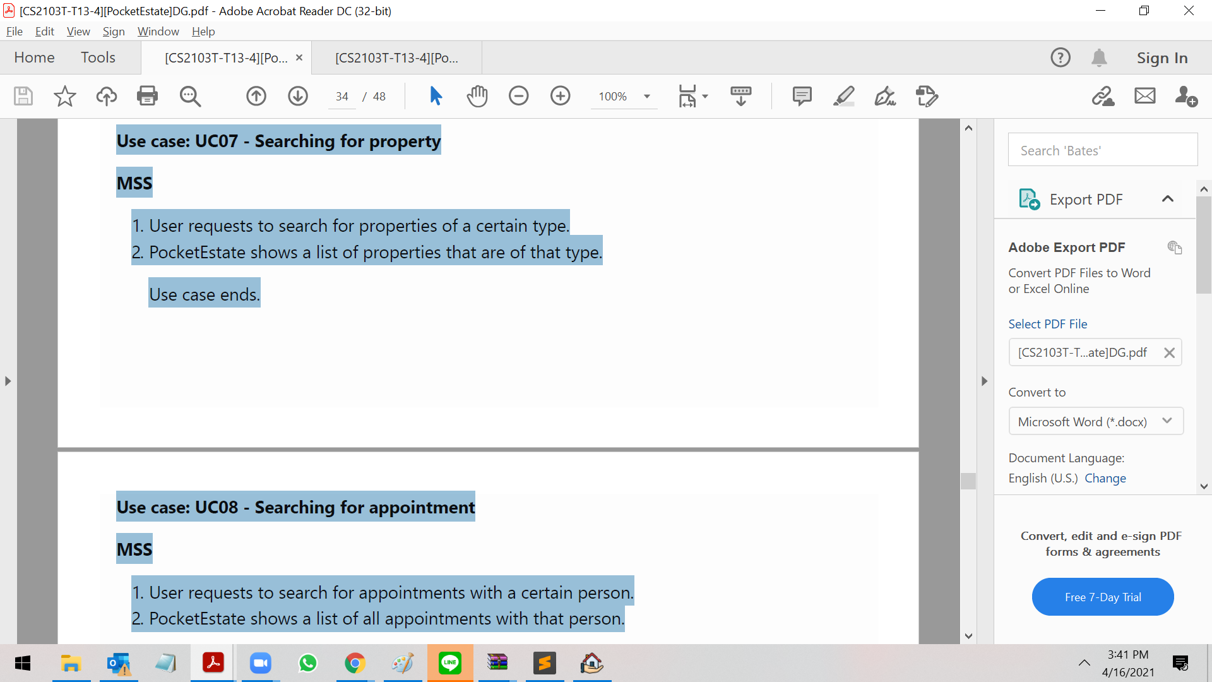Viewport: 1212px width, 682px height.
Task: Collapse the Export PDF panel
Action: (x=1168, y=199)
